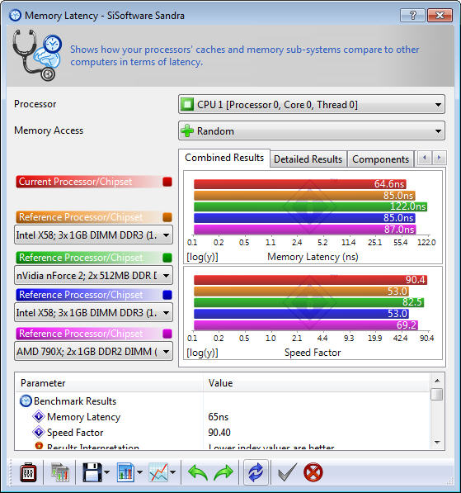The image size is (461, 493).
Task: Switch to Combined Results tab
Action: click(x=224, y=158)
